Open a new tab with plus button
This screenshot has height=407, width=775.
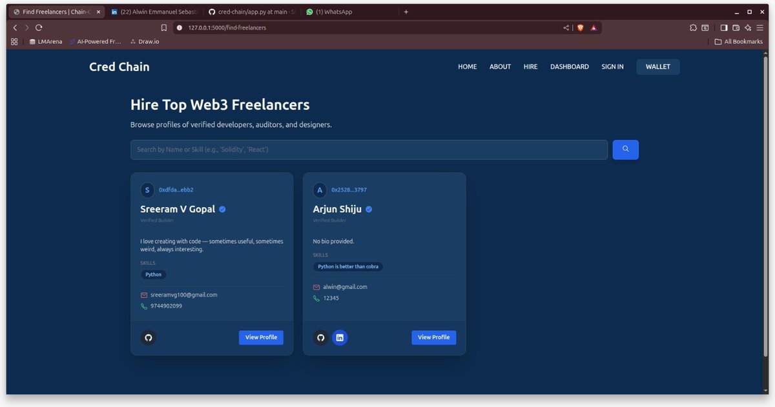(x=406, y=12)
